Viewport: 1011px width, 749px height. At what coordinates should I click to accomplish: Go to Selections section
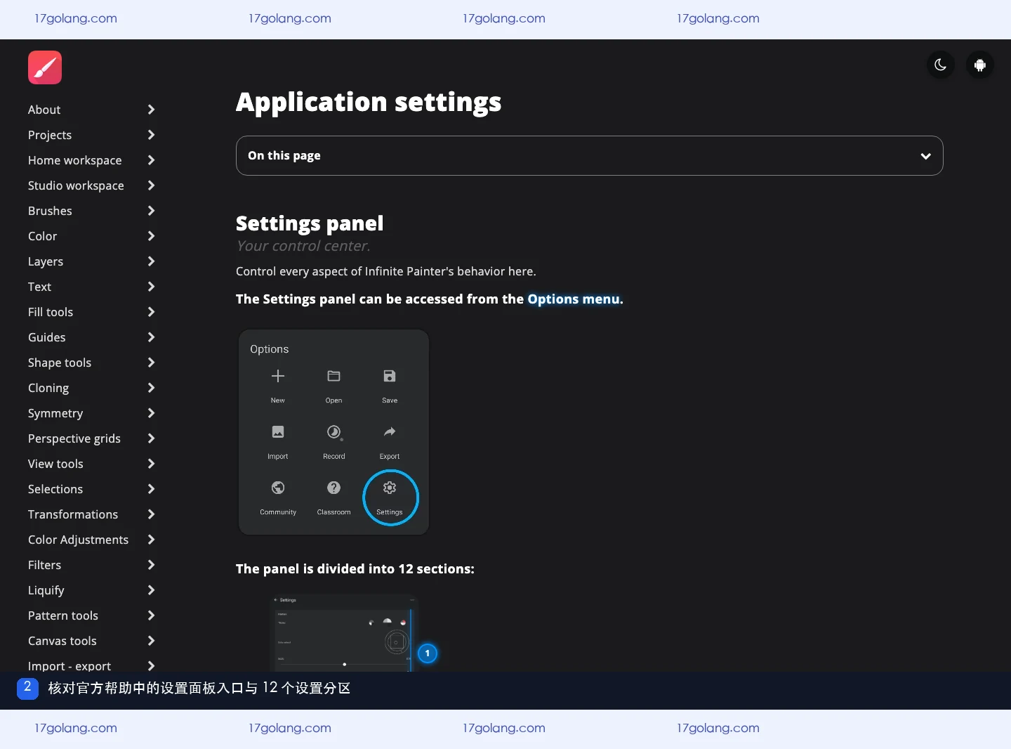(x=55, y=489)
